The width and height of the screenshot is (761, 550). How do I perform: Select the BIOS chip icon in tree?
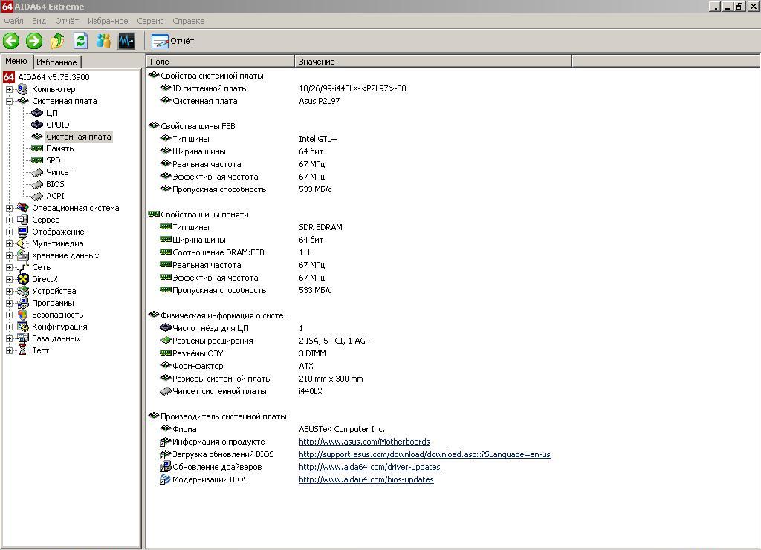click(x=37, y=184)
